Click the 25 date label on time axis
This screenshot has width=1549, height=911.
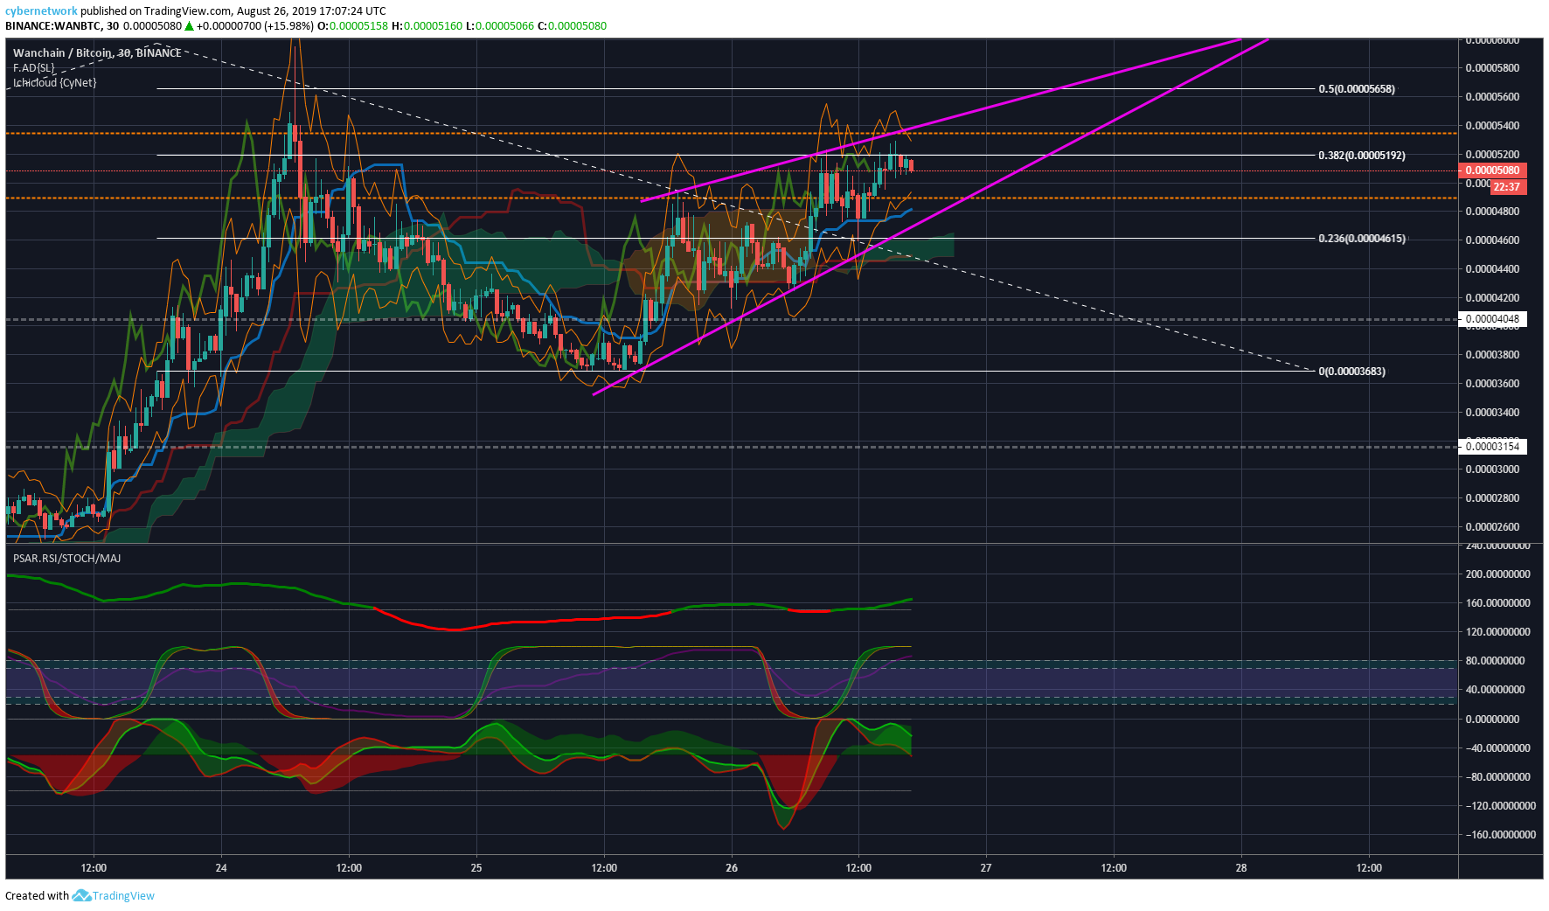coord(476,868)
